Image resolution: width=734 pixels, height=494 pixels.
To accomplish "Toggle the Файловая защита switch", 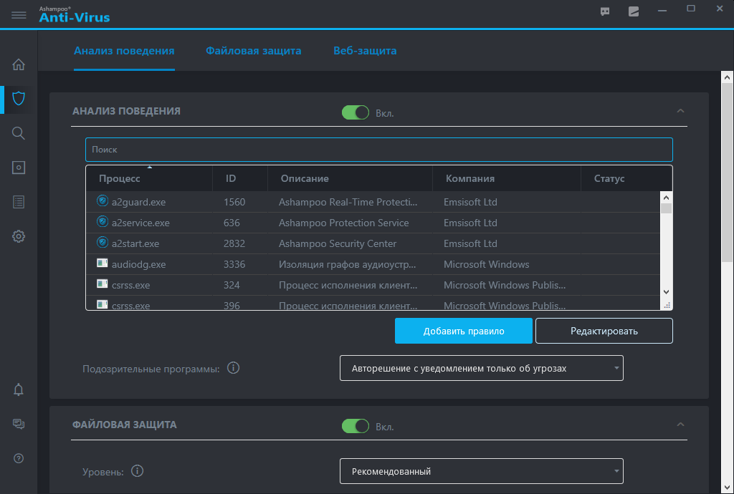I will (355, 426).
